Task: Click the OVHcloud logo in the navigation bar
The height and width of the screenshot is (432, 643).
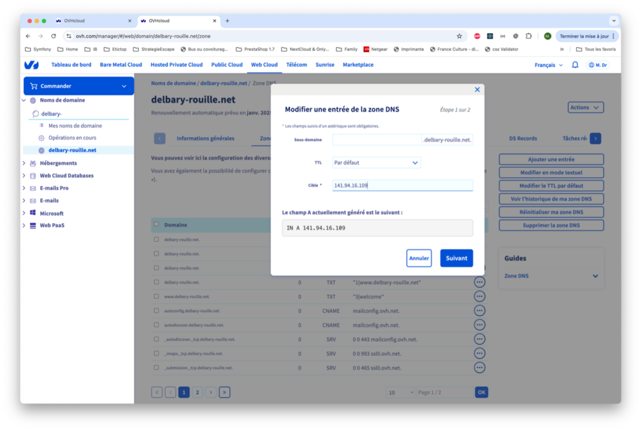Action: click(x=31, y=65)
